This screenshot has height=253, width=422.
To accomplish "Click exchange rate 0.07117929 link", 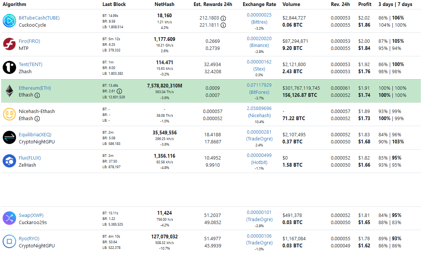I will (259, 85).
